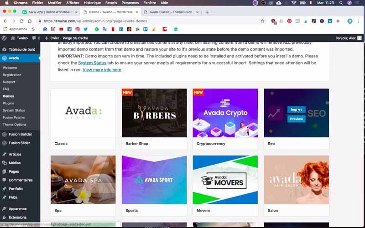The width and height of the screenshot is (365, 228).
Task: Click Purge SG Cache
Action: (75, 38)
